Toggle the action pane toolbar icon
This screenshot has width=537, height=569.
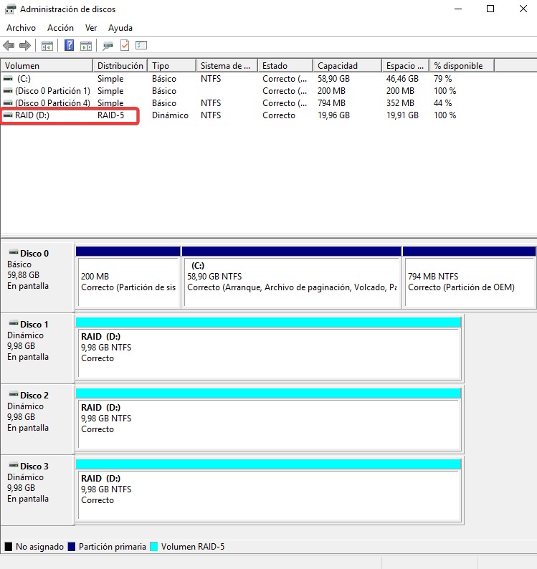(86, 46)
